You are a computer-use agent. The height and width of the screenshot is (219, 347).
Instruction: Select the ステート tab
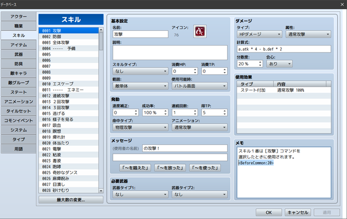pos(18,92)
